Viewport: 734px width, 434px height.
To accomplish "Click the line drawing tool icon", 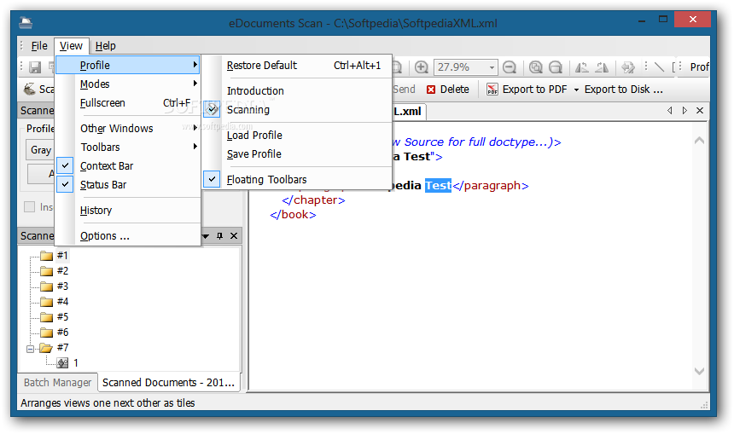I will [x=659, y=67].
